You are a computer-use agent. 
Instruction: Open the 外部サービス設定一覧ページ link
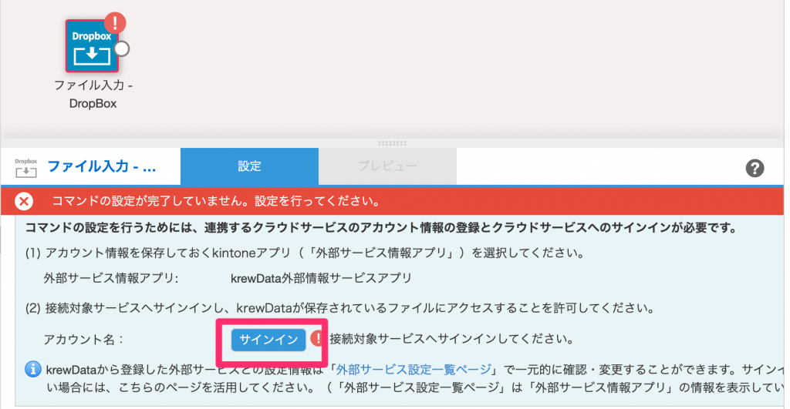(414, 370)
